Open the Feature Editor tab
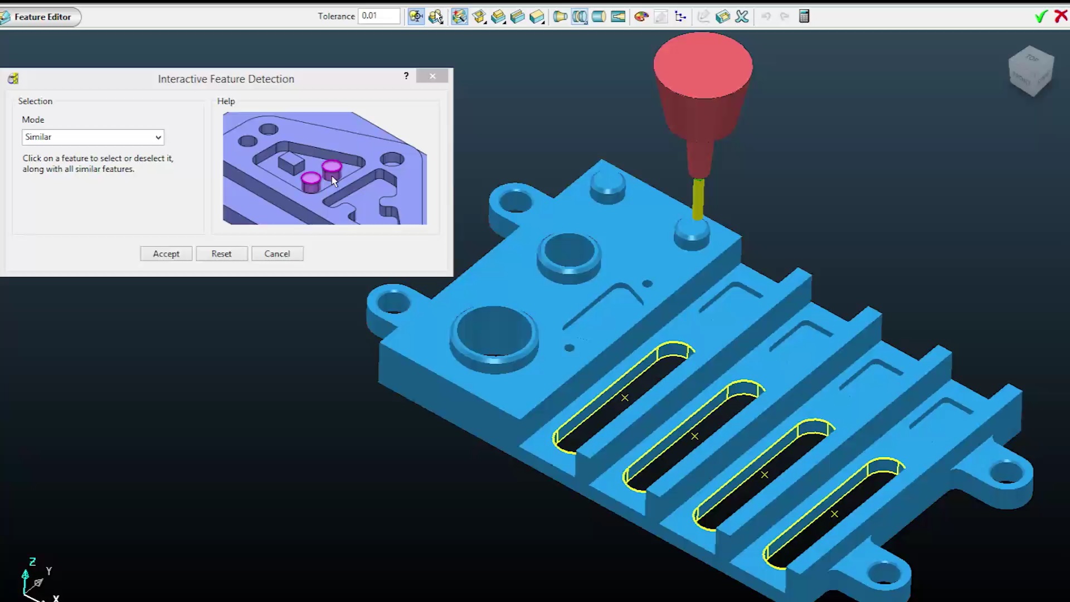Screen dimensions: 1070x602 [x=42, y=17]
